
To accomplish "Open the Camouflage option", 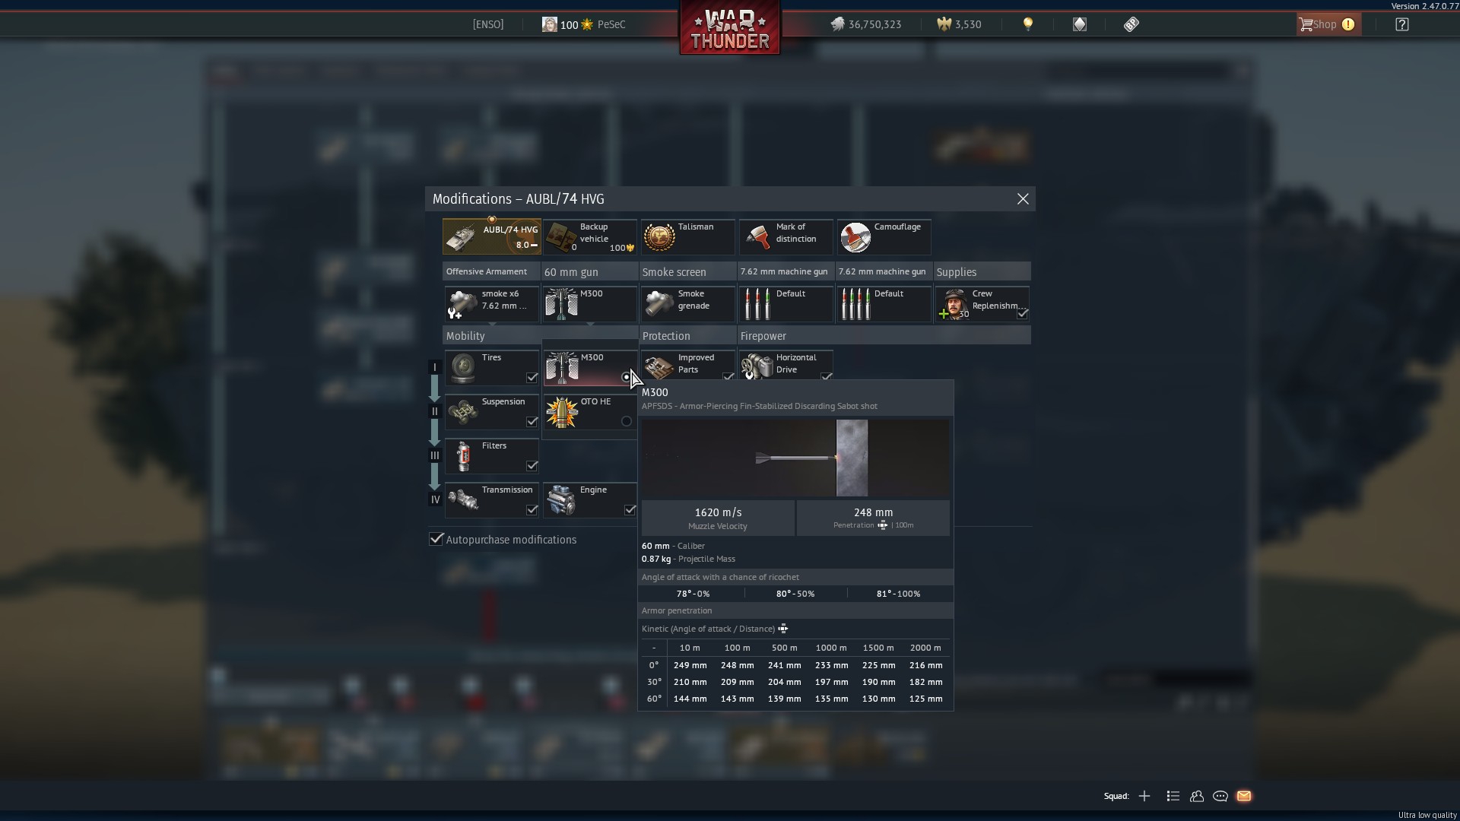I will (883, 237).
